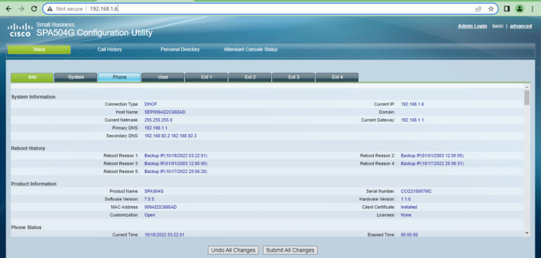Click the Cisco logo
Viewport: 541px width, 258px height.
coord(20,30)
